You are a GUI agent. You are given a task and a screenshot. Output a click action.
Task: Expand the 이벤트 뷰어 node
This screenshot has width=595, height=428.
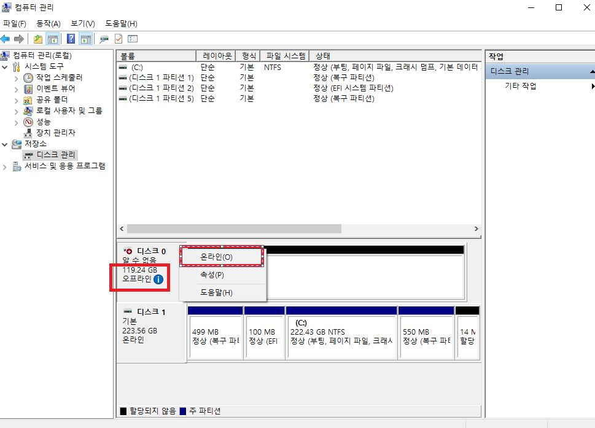(x=16, y=90)
